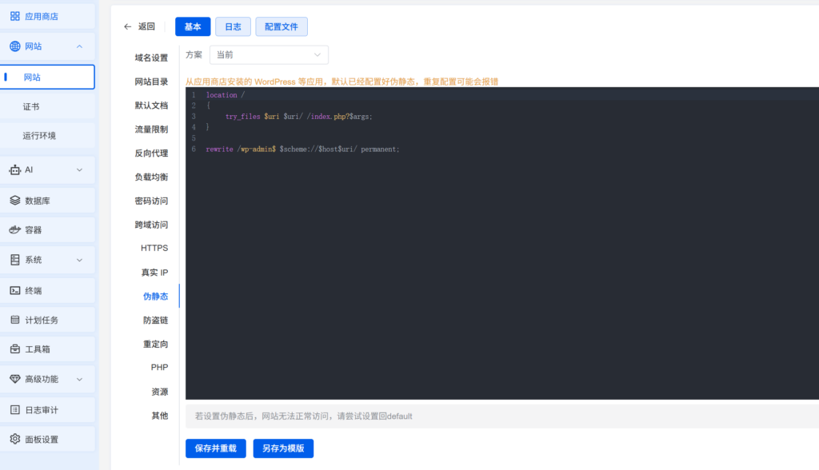Image resolution: width=819 pixels, height=470 pixels.
Task: Open 面板设置 (Panel Settings)
Action: 41,439
